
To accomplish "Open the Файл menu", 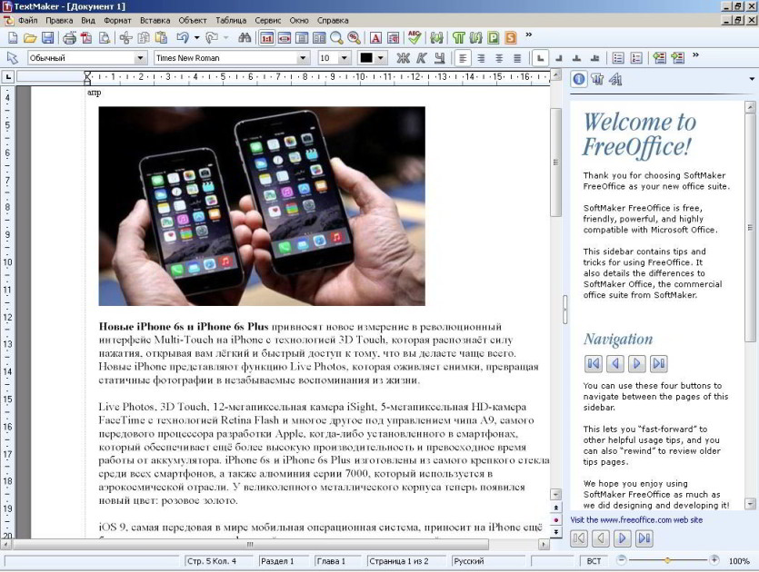I will point(27,20).
